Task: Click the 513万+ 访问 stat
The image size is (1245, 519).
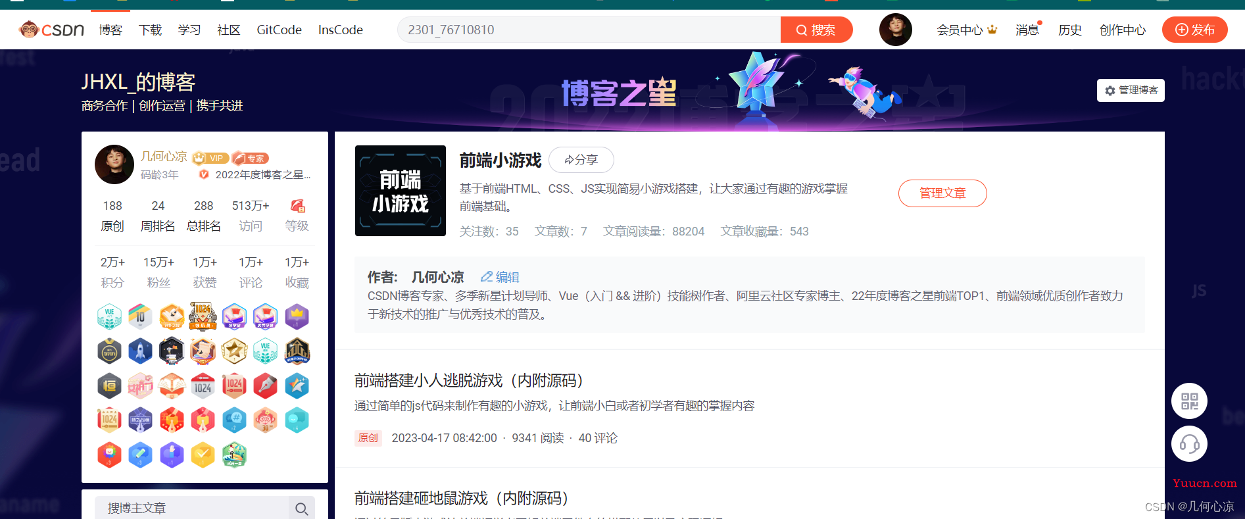Action: [x=251, y=216]
